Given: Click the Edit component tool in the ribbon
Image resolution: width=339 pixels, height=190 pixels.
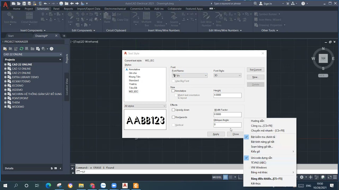Looking at the screenshot, I should coord(70,18).
